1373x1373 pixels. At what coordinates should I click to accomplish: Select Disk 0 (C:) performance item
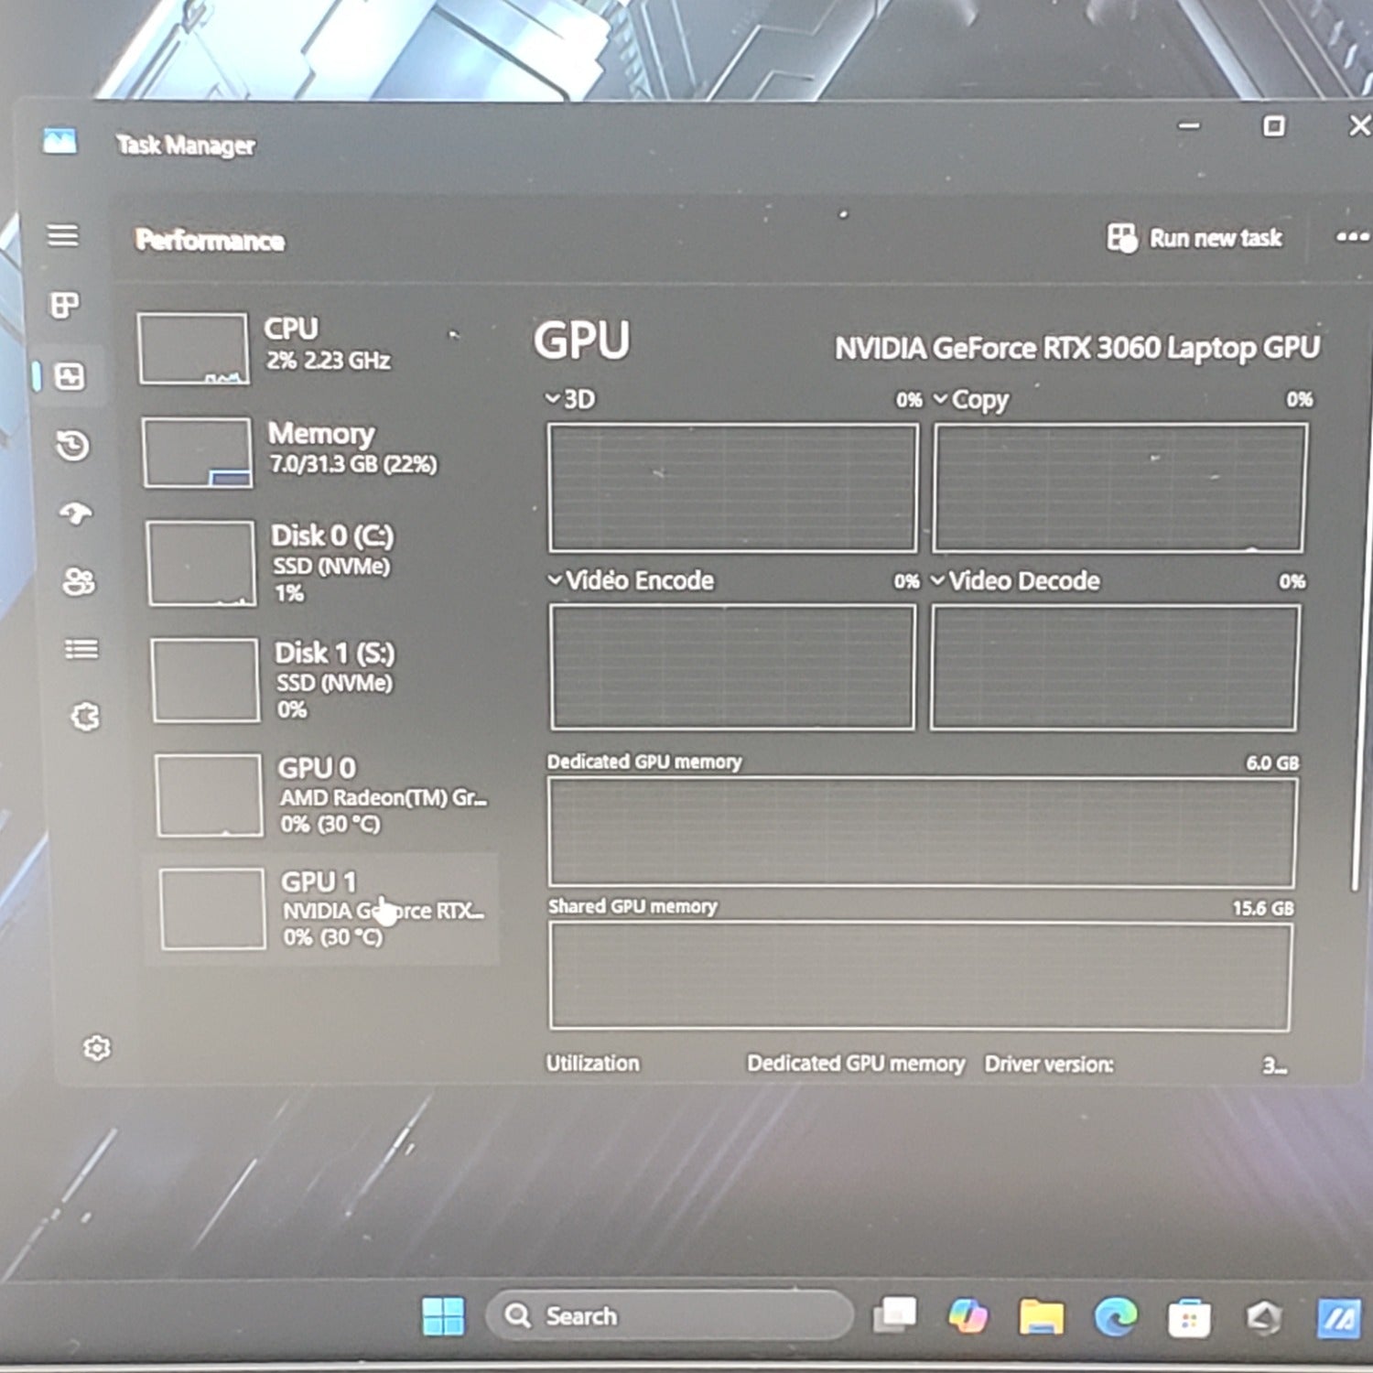pos(320,563)
